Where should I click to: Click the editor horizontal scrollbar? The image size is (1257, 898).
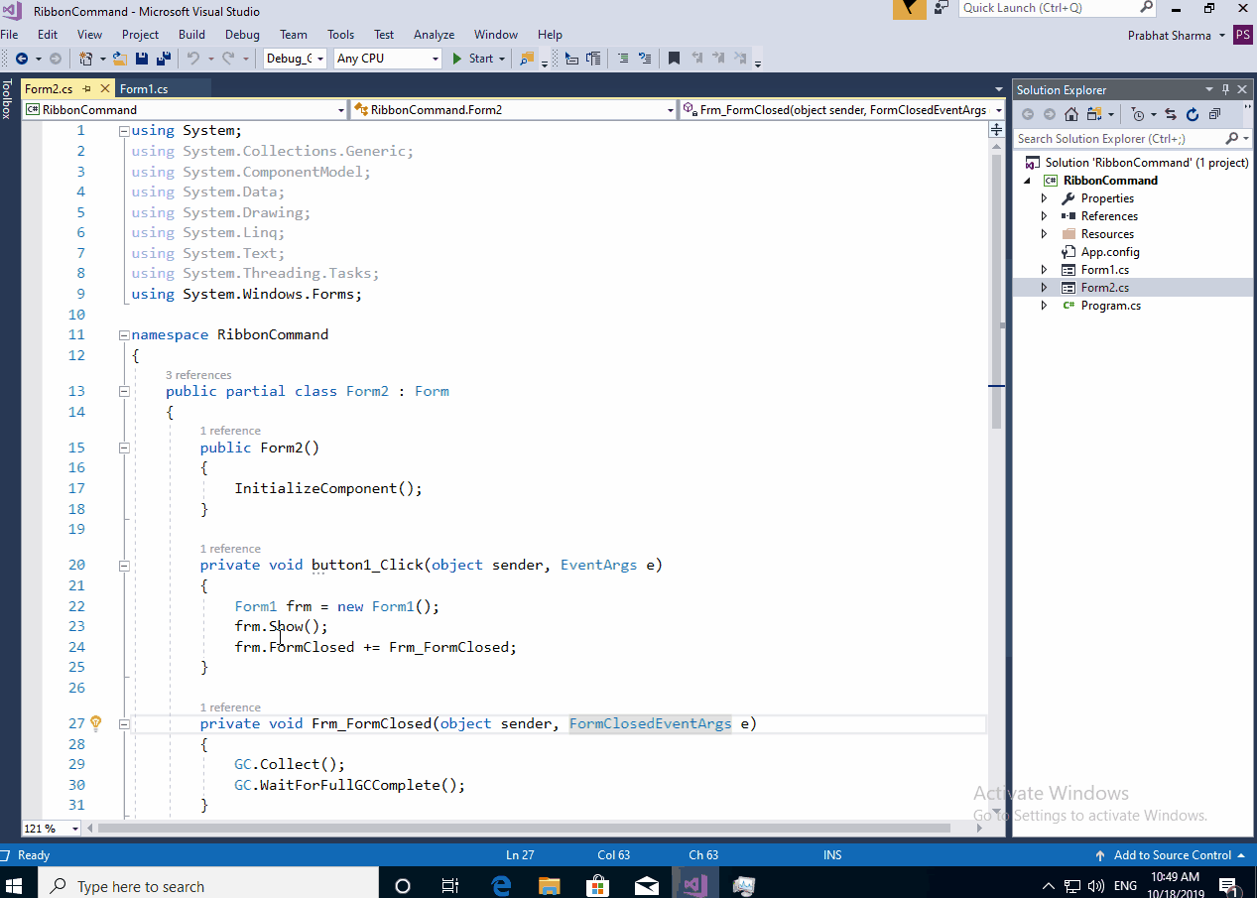point(526,829)
